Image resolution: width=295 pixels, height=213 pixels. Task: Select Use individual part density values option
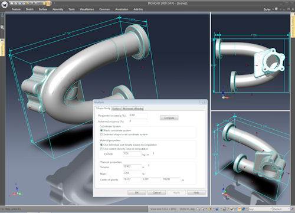click(101, 145)
